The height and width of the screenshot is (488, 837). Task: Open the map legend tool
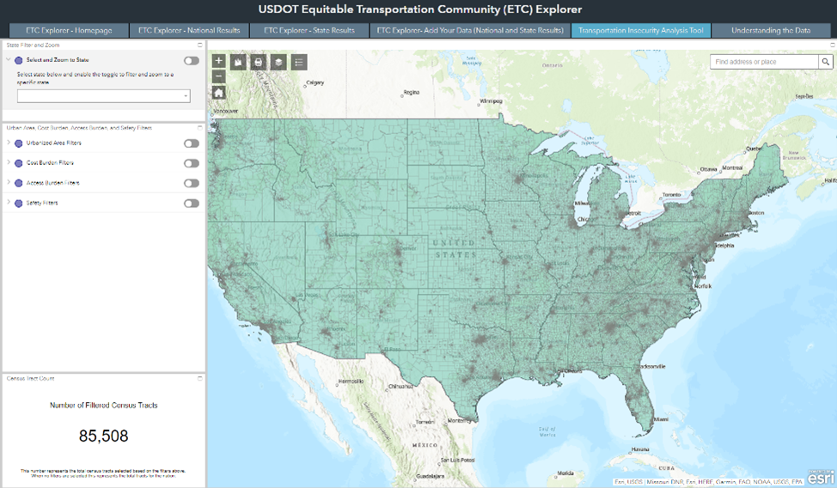tap(299, 63)
